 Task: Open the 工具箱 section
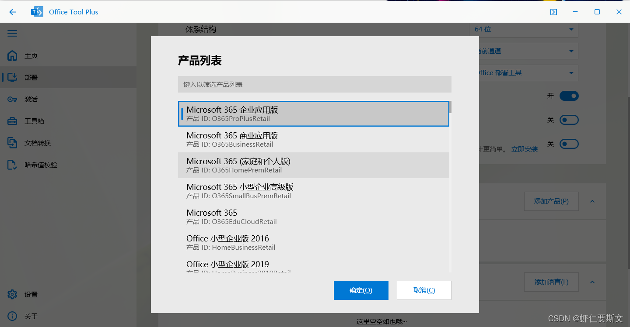(x=68, y=121)
